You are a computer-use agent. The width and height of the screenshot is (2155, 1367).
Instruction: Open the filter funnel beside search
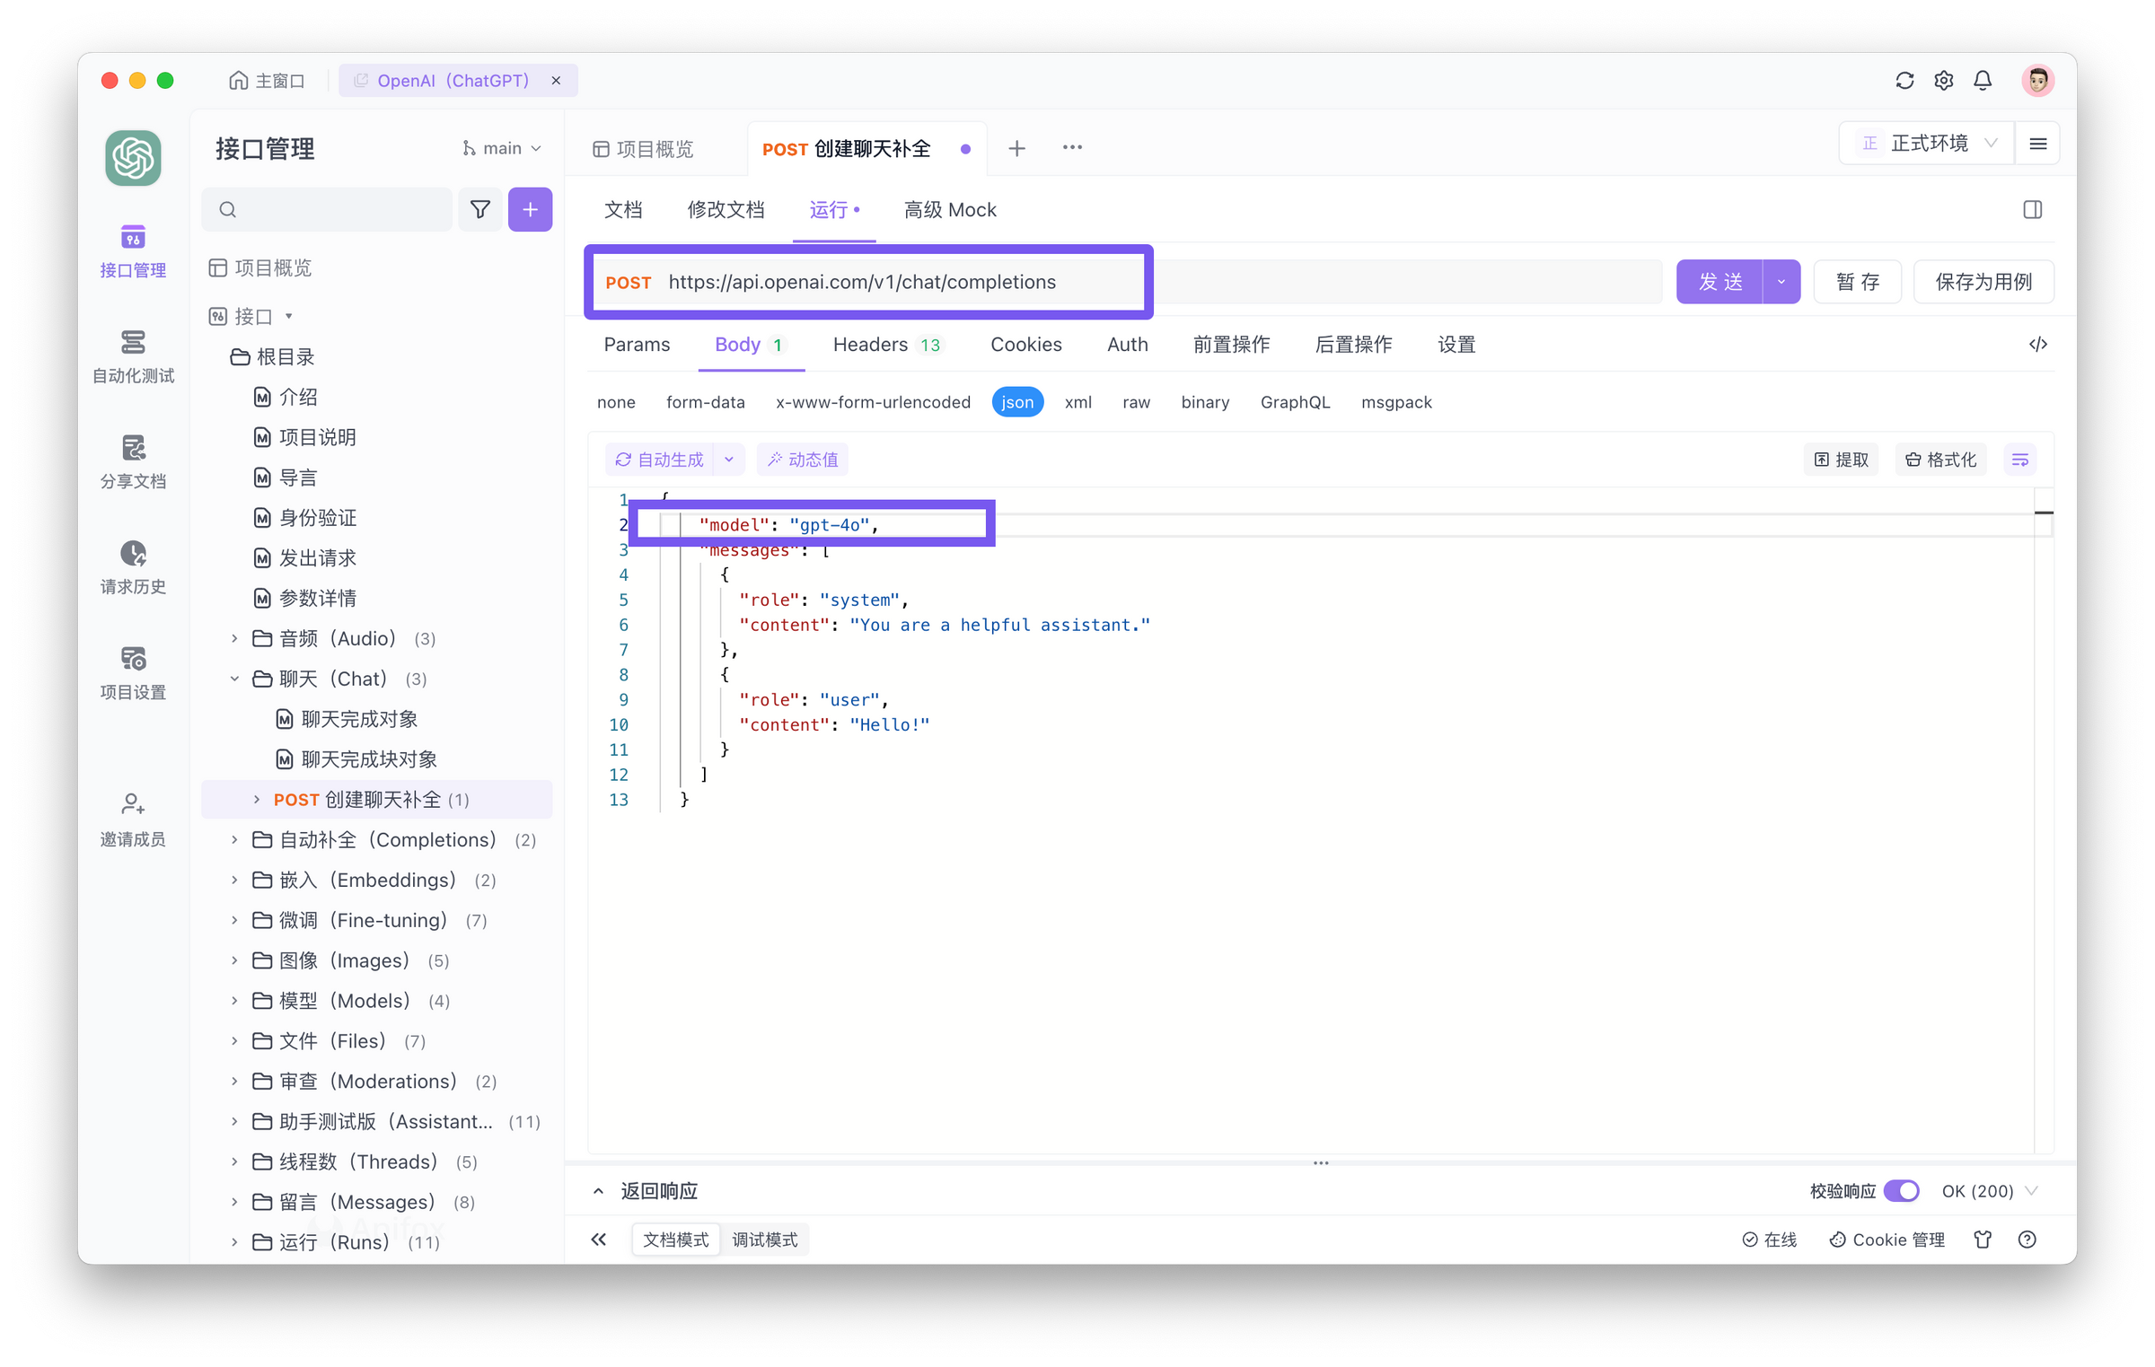[x=480, y=209]
